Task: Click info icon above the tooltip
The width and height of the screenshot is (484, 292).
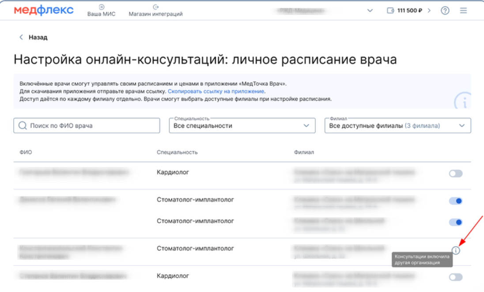Action: click(x=456, y=250)
